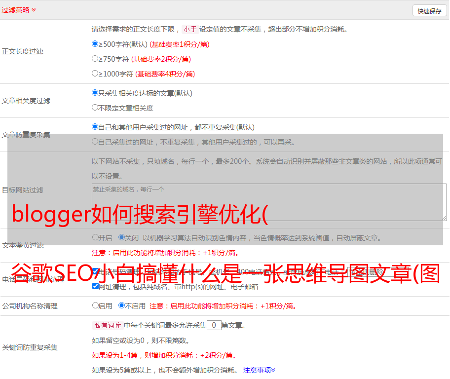450x379 pixels.
Task: Click the red text (基础费率4积分/篇)
Action: point(165,74)
